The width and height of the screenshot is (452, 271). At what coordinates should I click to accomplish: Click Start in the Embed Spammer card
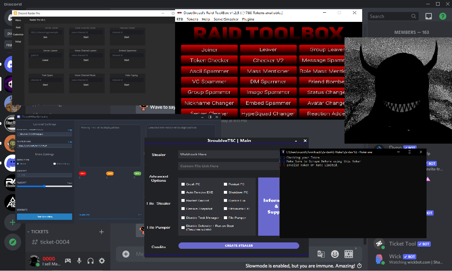(127, 60)
